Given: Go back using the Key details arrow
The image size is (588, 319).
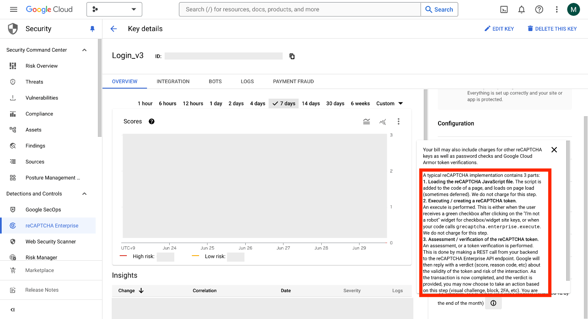Looking at the screenshot, I should tap(113, 29).
